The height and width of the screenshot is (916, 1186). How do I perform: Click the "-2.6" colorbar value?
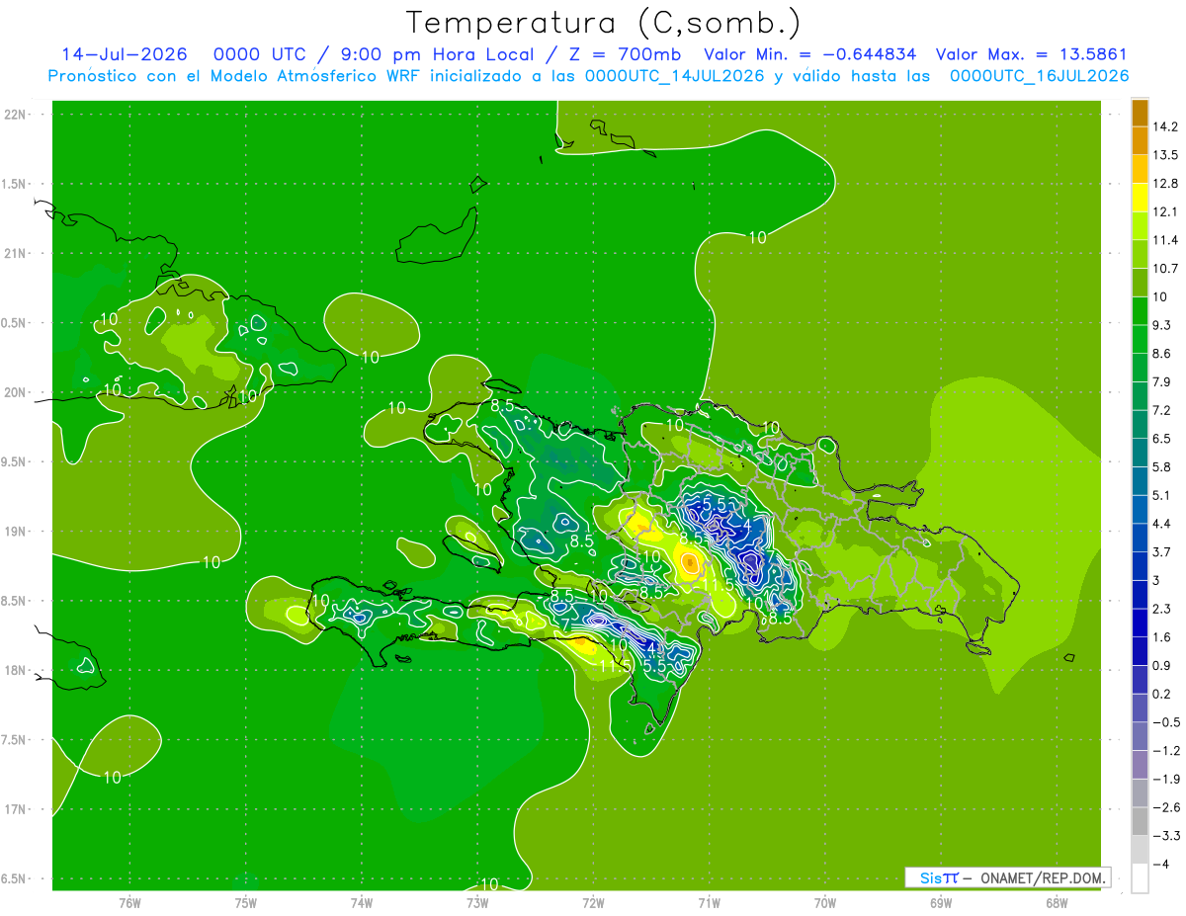tap(1165, 807)
